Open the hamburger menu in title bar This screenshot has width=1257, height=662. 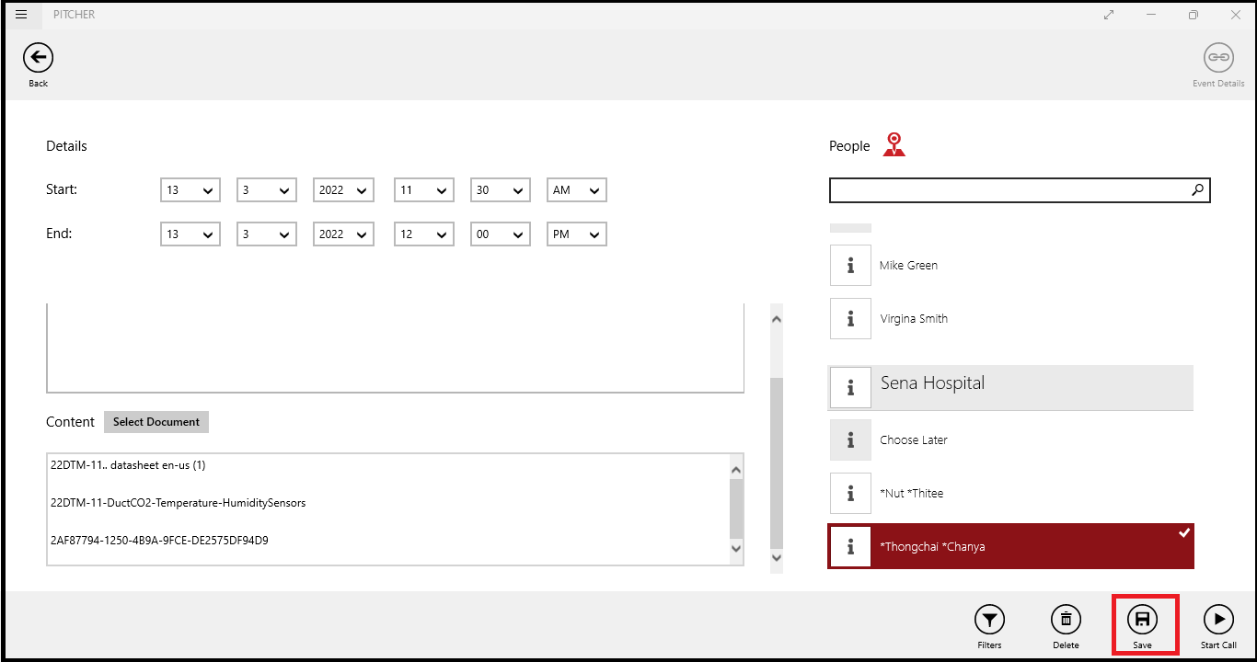pyautogui.click(x=21, y=15)
